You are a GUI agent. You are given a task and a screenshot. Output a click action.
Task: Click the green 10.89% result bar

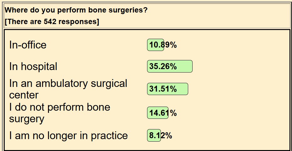coord(155,45)
